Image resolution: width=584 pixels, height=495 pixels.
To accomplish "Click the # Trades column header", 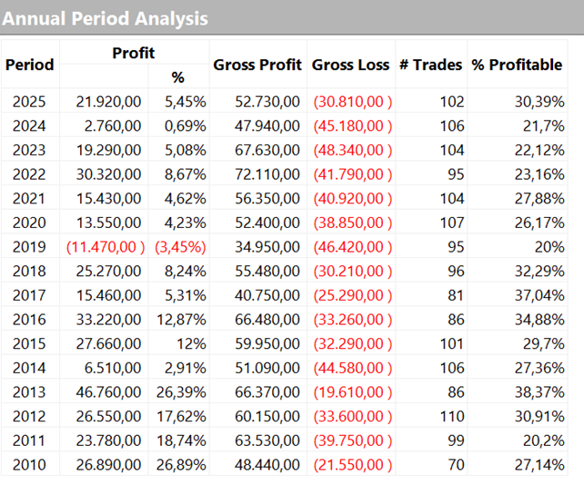I will click(x=431, y=64).
